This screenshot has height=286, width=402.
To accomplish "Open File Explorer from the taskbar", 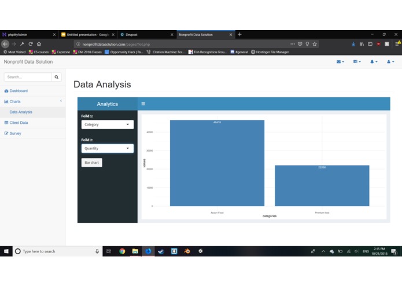I will (x=135, y=251).
